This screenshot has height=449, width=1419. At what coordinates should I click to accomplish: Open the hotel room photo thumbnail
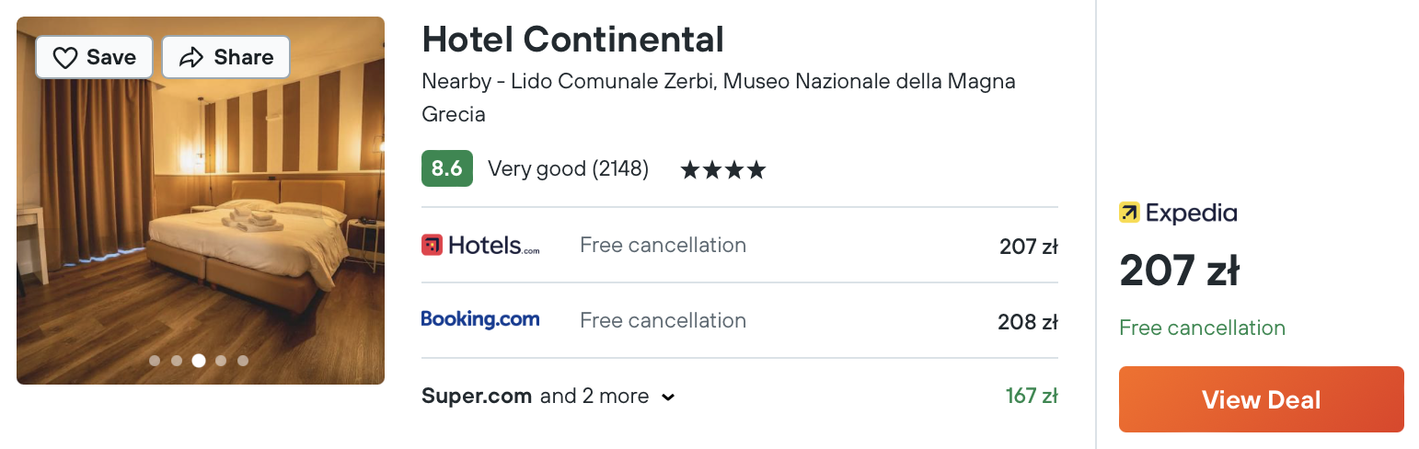pyautogui.click(x=201, y=201)
